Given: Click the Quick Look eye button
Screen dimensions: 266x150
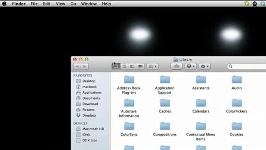Looking at the screenshot, I should point(176,66).
